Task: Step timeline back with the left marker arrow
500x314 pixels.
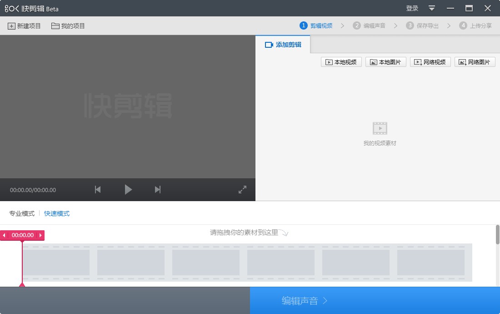Action: [x=4, y=235]
